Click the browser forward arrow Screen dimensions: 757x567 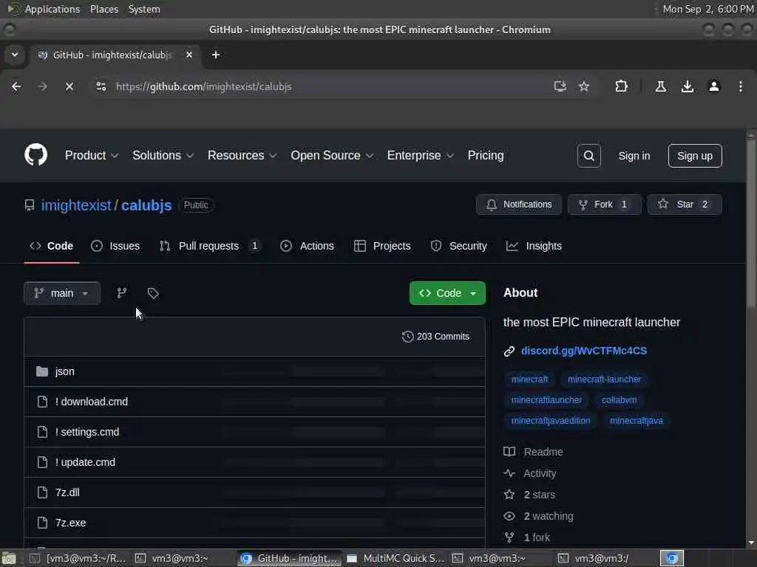click(42, 86)
